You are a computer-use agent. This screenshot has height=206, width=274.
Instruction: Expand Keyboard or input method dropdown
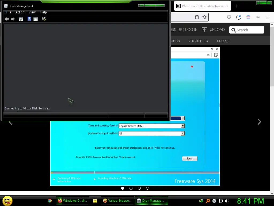coord(183,134)
